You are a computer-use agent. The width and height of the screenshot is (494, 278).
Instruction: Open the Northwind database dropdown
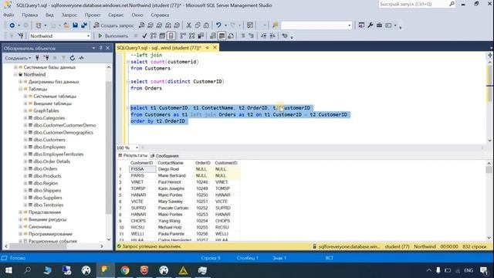click(x=88, y=36)
